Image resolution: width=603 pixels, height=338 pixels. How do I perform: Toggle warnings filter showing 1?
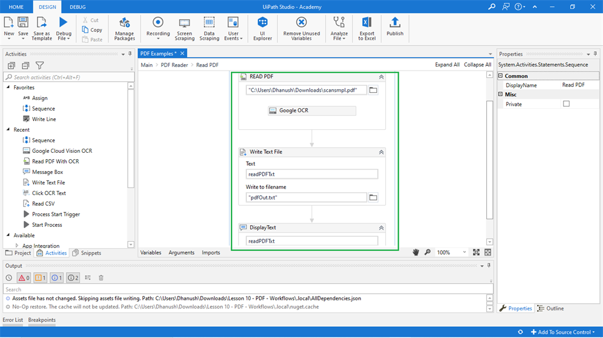pyautogui.click(x=41, y=277)
